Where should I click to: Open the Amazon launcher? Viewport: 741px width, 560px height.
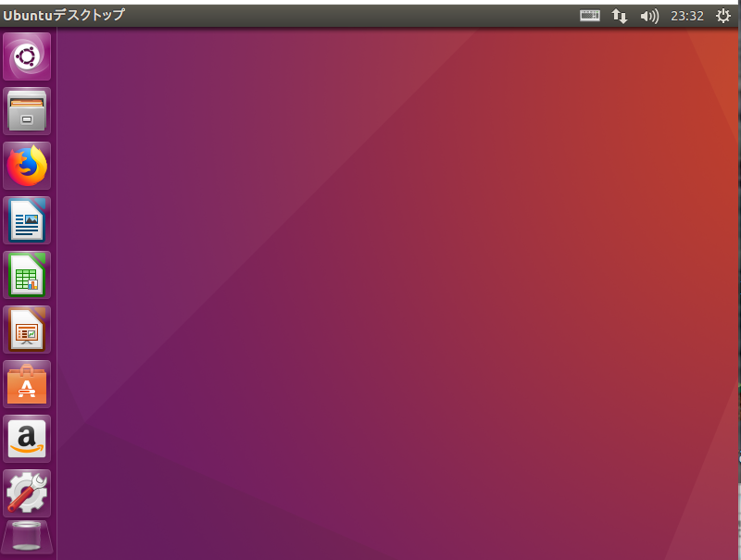pos(27,439)
